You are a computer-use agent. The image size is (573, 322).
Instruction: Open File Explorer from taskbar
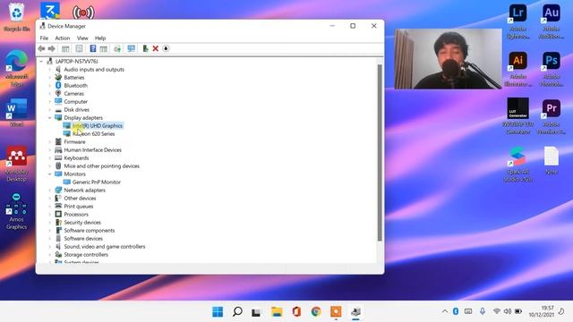277,312
